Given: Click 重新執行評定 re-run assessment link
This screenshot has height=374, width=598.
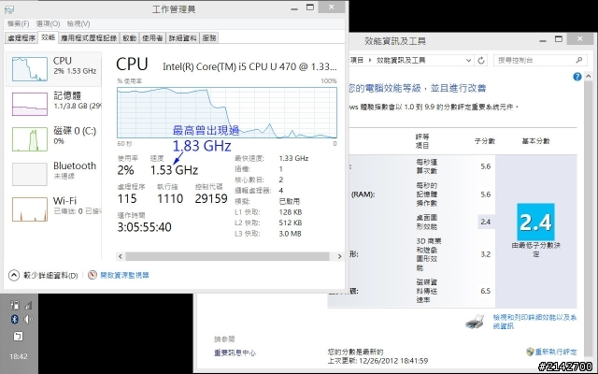Looking at the screenshot, I should tap(556, 352).
